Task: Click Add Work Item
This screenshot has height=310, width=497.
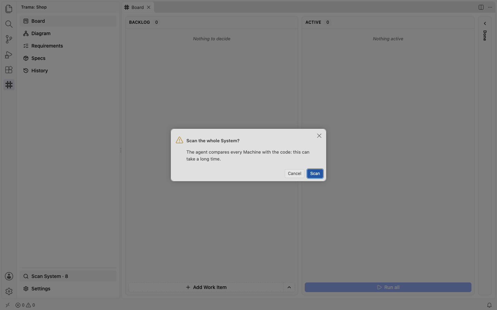Action: (206, 287)
